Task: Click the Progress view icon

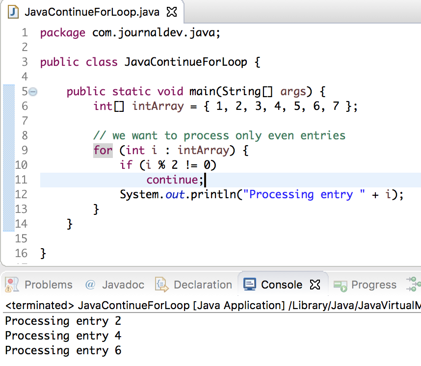Action: pyautogui.click(x=339, y=285)
